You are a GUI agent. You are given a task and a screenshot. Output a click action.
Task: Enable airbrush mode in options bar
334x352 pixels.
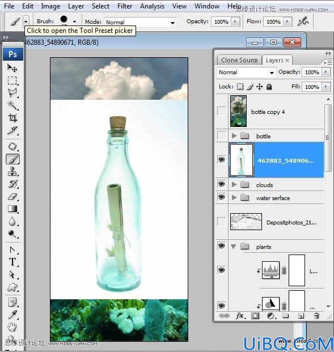pyautogui.click(x=303, y=22)
